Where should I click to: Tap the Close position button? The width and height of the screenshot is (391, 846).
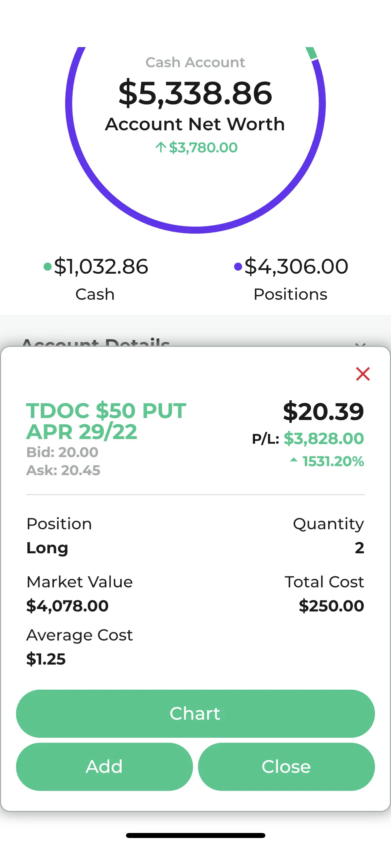[286, 766]
